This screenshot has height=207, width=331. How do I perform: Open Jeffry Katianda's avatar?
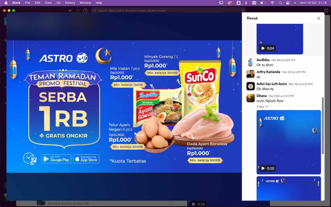click(251, 74)
